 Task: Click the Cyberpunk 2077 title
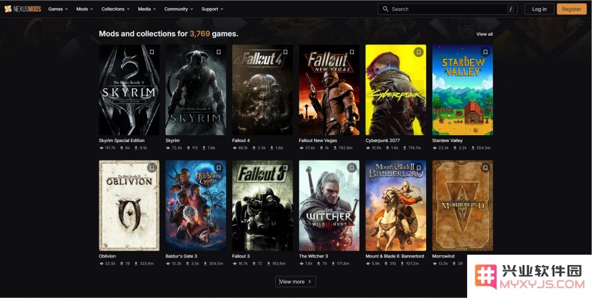[383, 141]
